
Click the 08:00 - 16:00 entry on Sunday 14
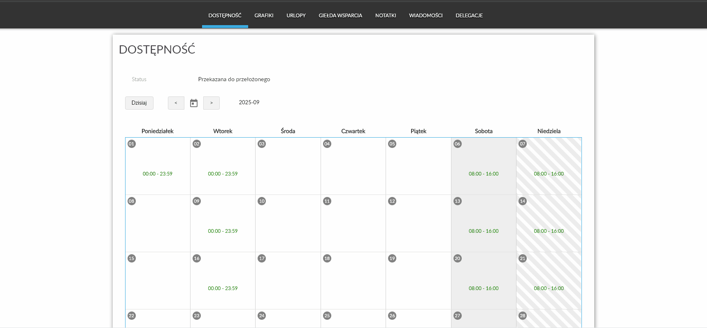pos(549,231)
